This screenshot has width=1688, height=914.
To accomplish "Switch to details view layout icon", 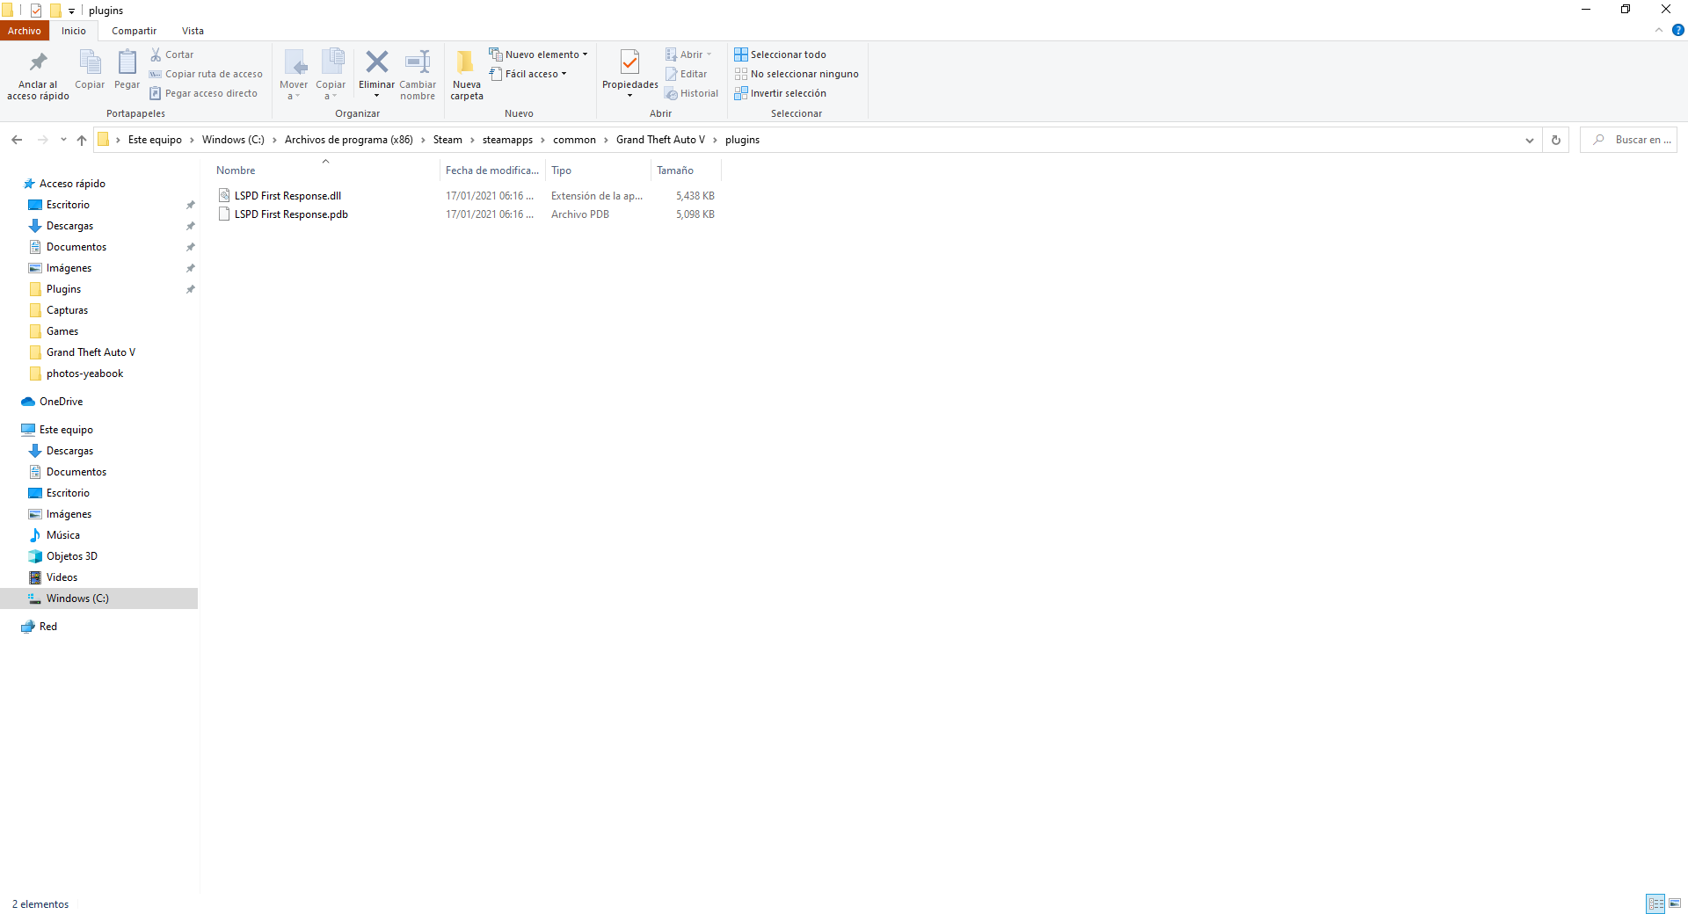I will pos(1655,903).
